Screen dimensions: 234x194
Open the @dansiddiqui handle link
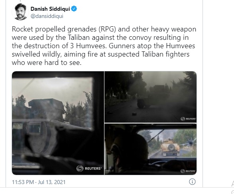click(x=47, y=16)
